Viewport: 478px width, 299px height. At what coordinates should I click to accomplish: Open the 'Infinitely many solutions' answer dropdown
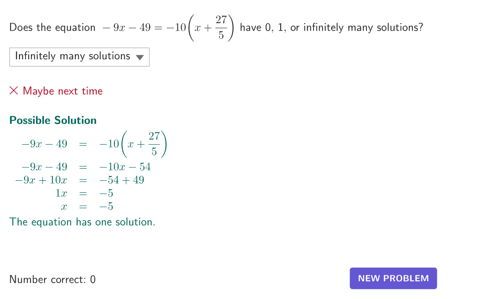pyautogui.click(x=79, y=57)
